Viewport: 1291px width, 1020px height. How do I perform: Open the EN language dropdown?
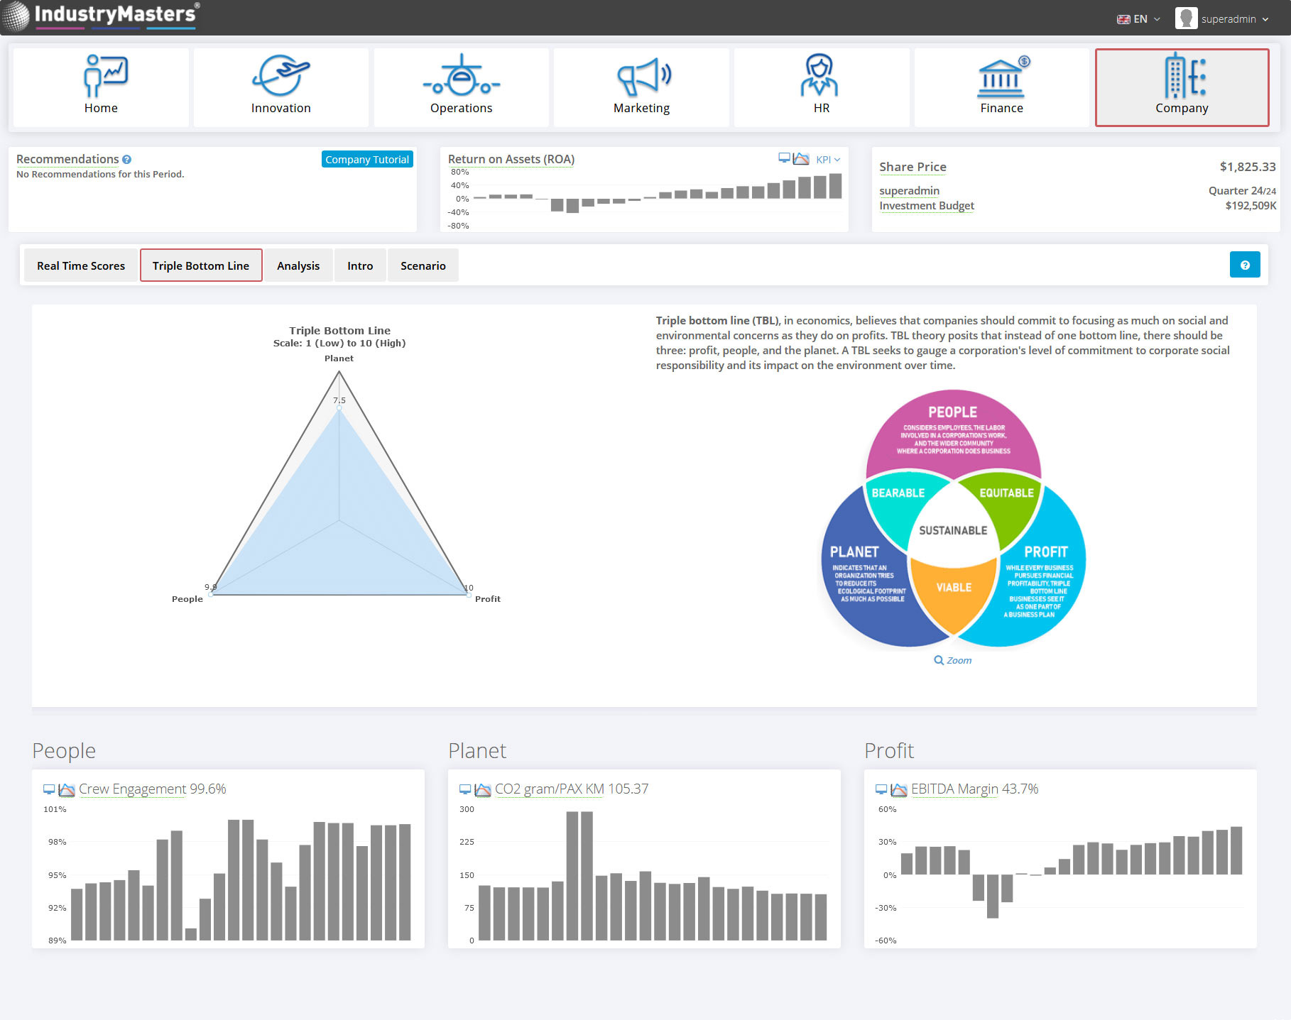click(1138, 19)
